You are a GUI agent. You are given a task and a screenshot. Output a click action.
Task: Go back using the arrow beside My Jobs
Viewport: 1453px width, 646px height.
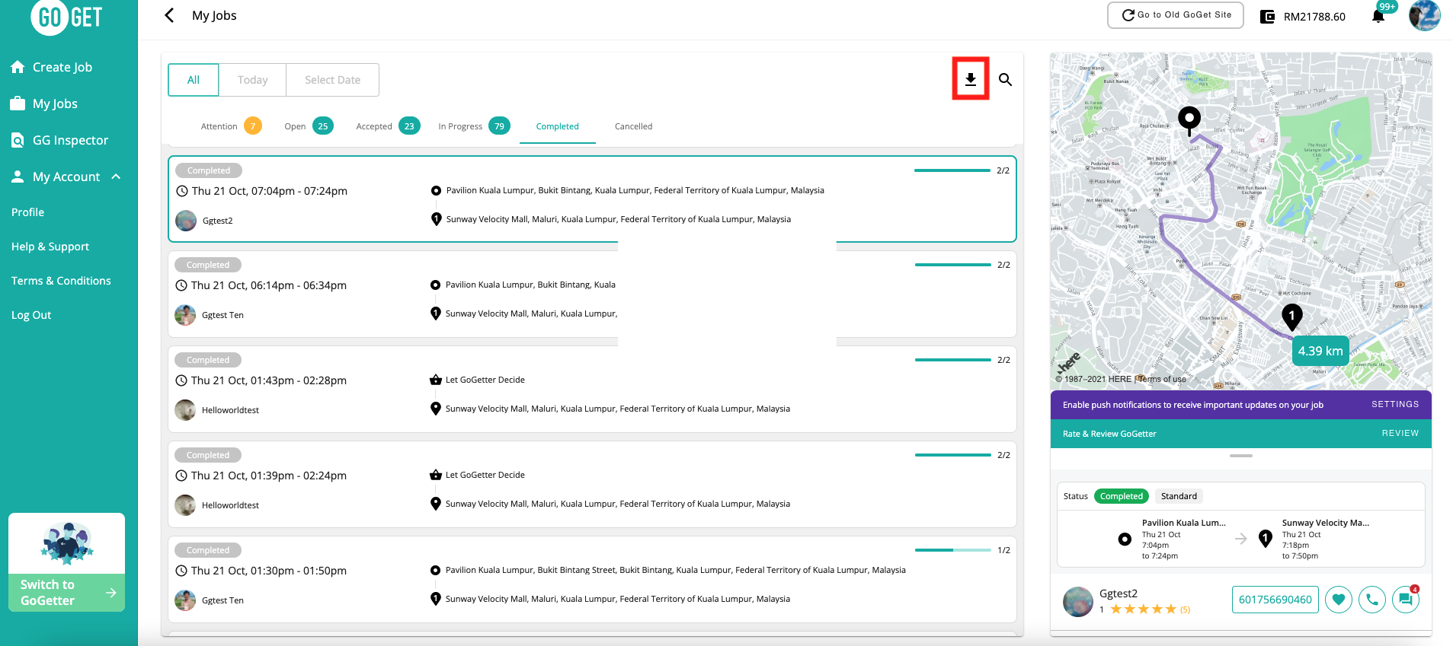(x=169, y=15)
